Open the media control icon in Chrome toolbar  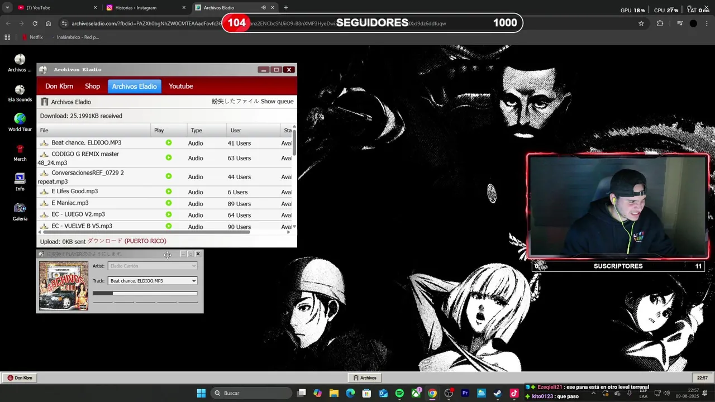(x=680, y=23)
